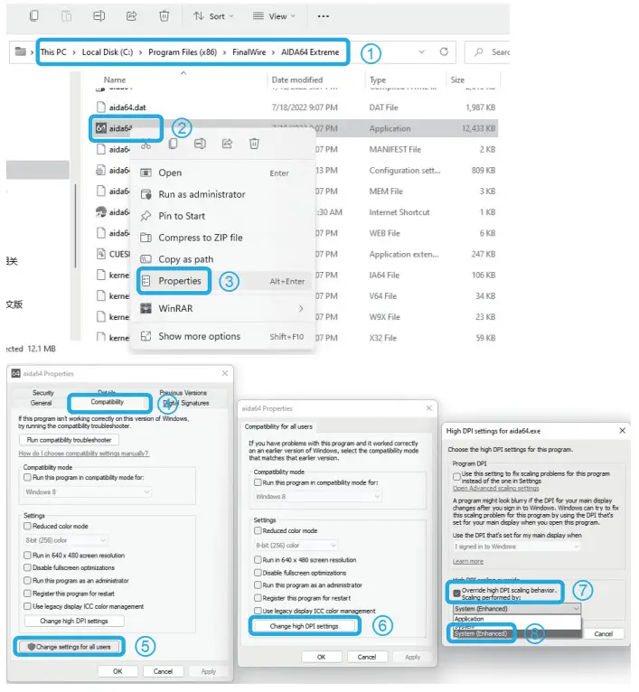Click Learn more link in High DPI dialog
Viewport: 639px width, 692px height.
[467, 561]
